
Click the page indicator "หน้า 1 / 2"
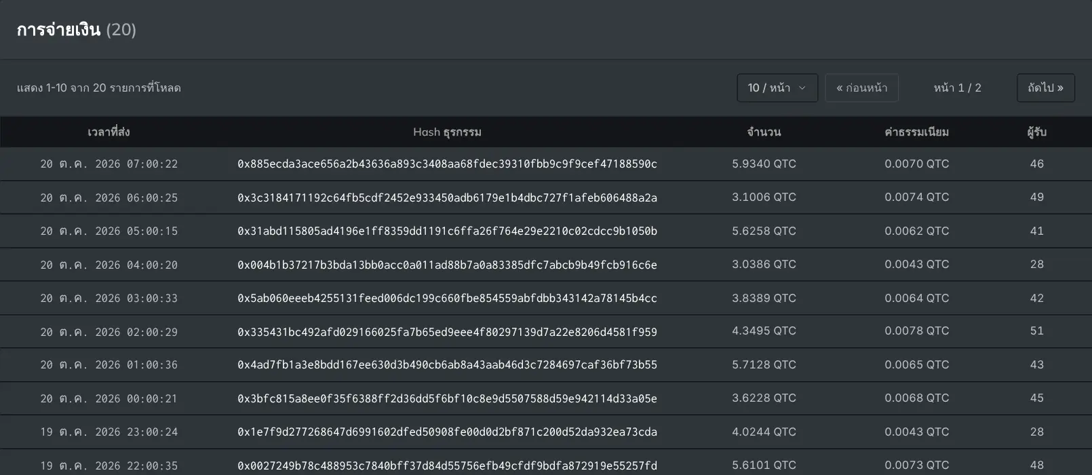coord(957,88)
